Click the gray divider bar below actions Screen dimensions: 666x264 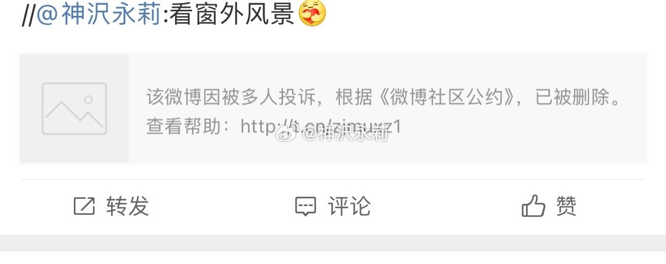(x=333, y=243)
